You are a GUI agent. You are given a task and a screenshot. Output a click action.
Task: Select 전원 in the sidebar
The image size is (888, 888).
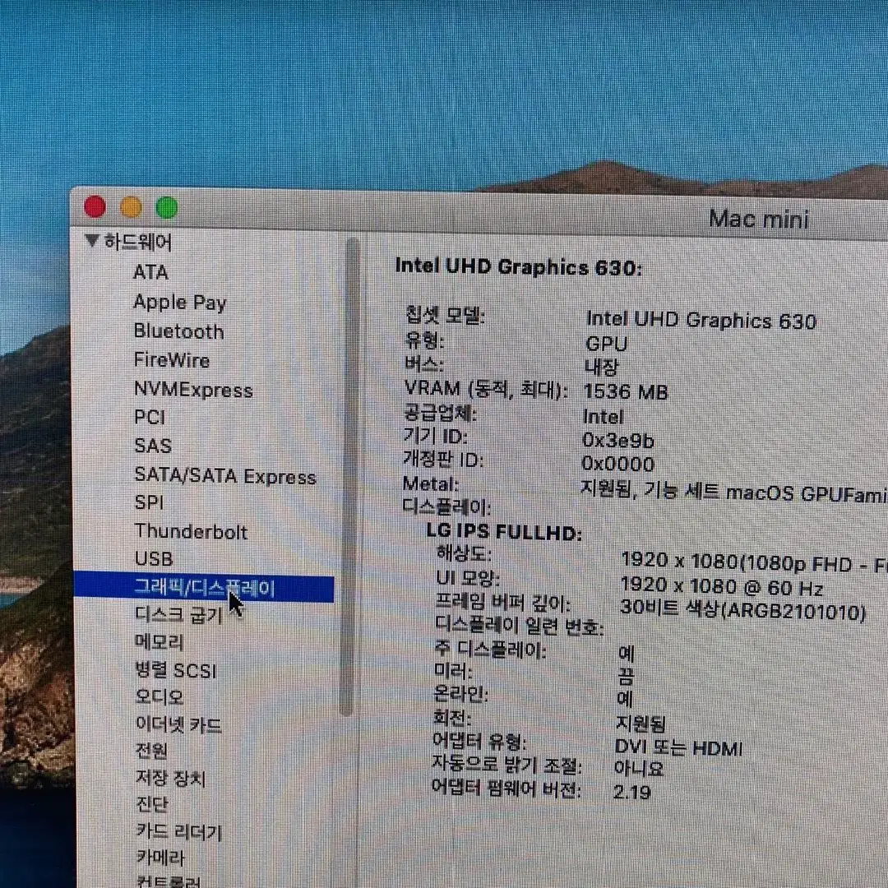151,751
